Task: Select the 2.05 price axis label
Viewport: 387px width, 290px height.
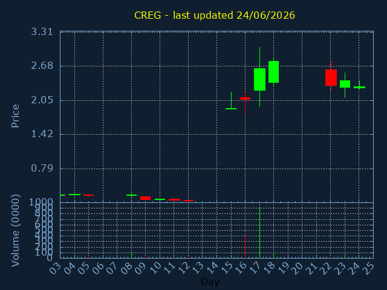Action: [x=42, y=100]
